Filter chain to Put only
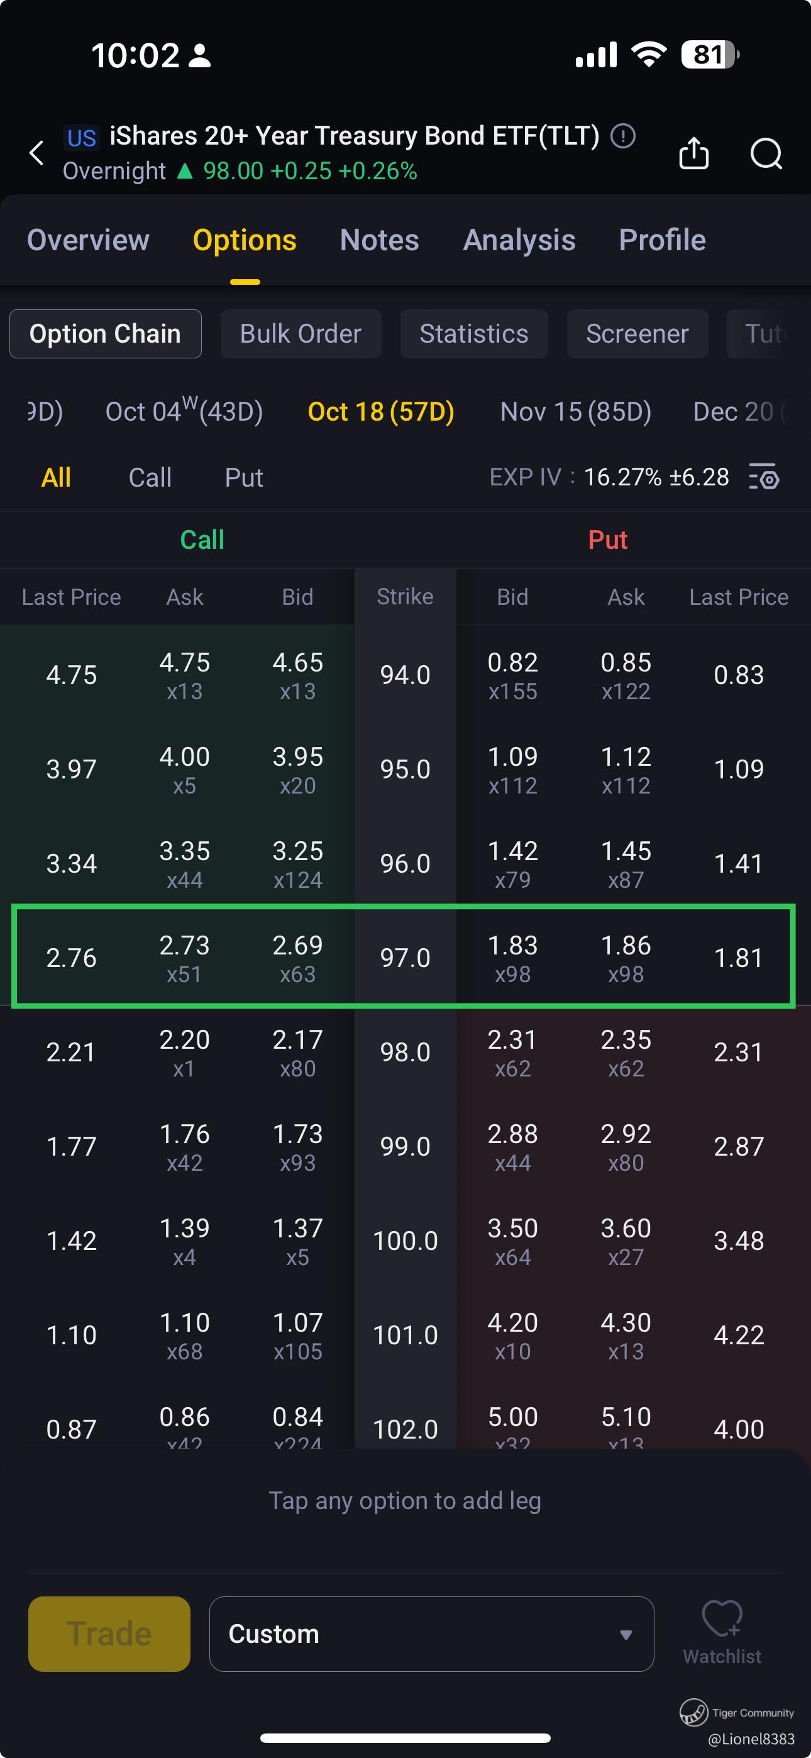811x1758 pixels. (244, 477)
